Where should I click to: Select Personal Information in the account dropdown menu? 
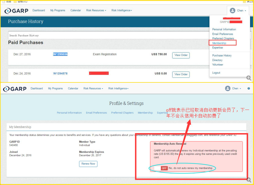click(x=224, y=29)
